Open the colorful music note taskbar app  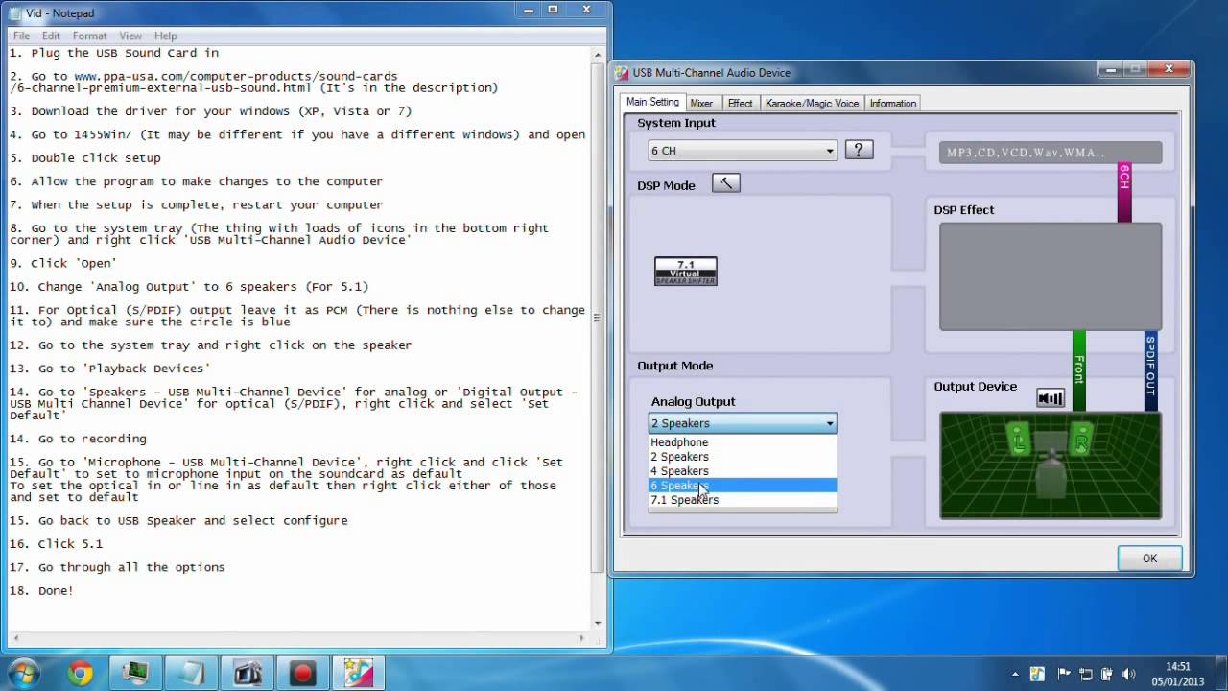(359, 674)
